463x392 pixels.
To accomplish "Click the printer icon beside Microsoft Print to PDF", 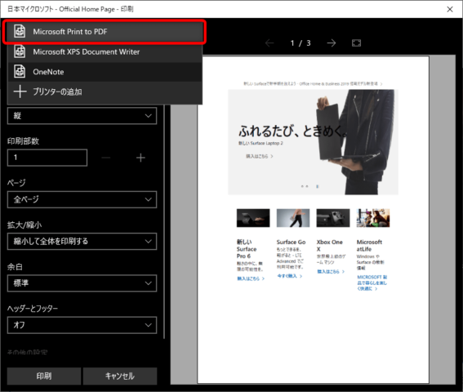I will [20, 31].
